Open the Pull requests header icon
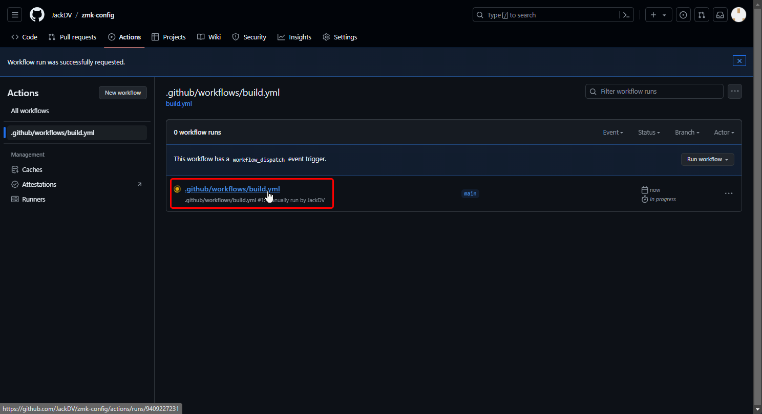This screenshot has width=762, height=414. pos(702,15)
